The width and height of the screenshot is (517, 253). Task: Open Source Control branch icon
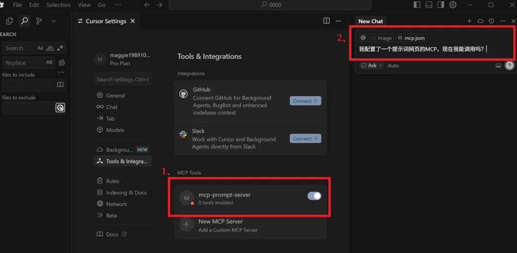[x=39, y=21]
